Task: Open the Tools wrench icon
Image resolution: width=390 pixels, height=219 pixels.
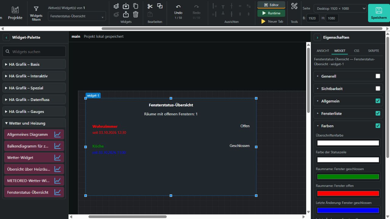Action: [x=294, y=6]
